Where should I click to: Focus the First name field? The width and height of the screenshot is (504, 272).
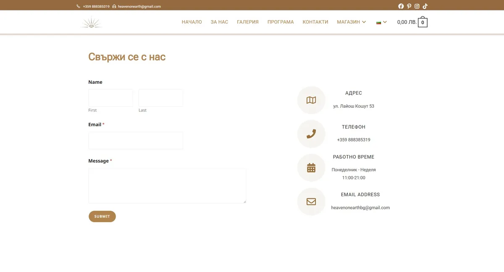pos(110,98)
